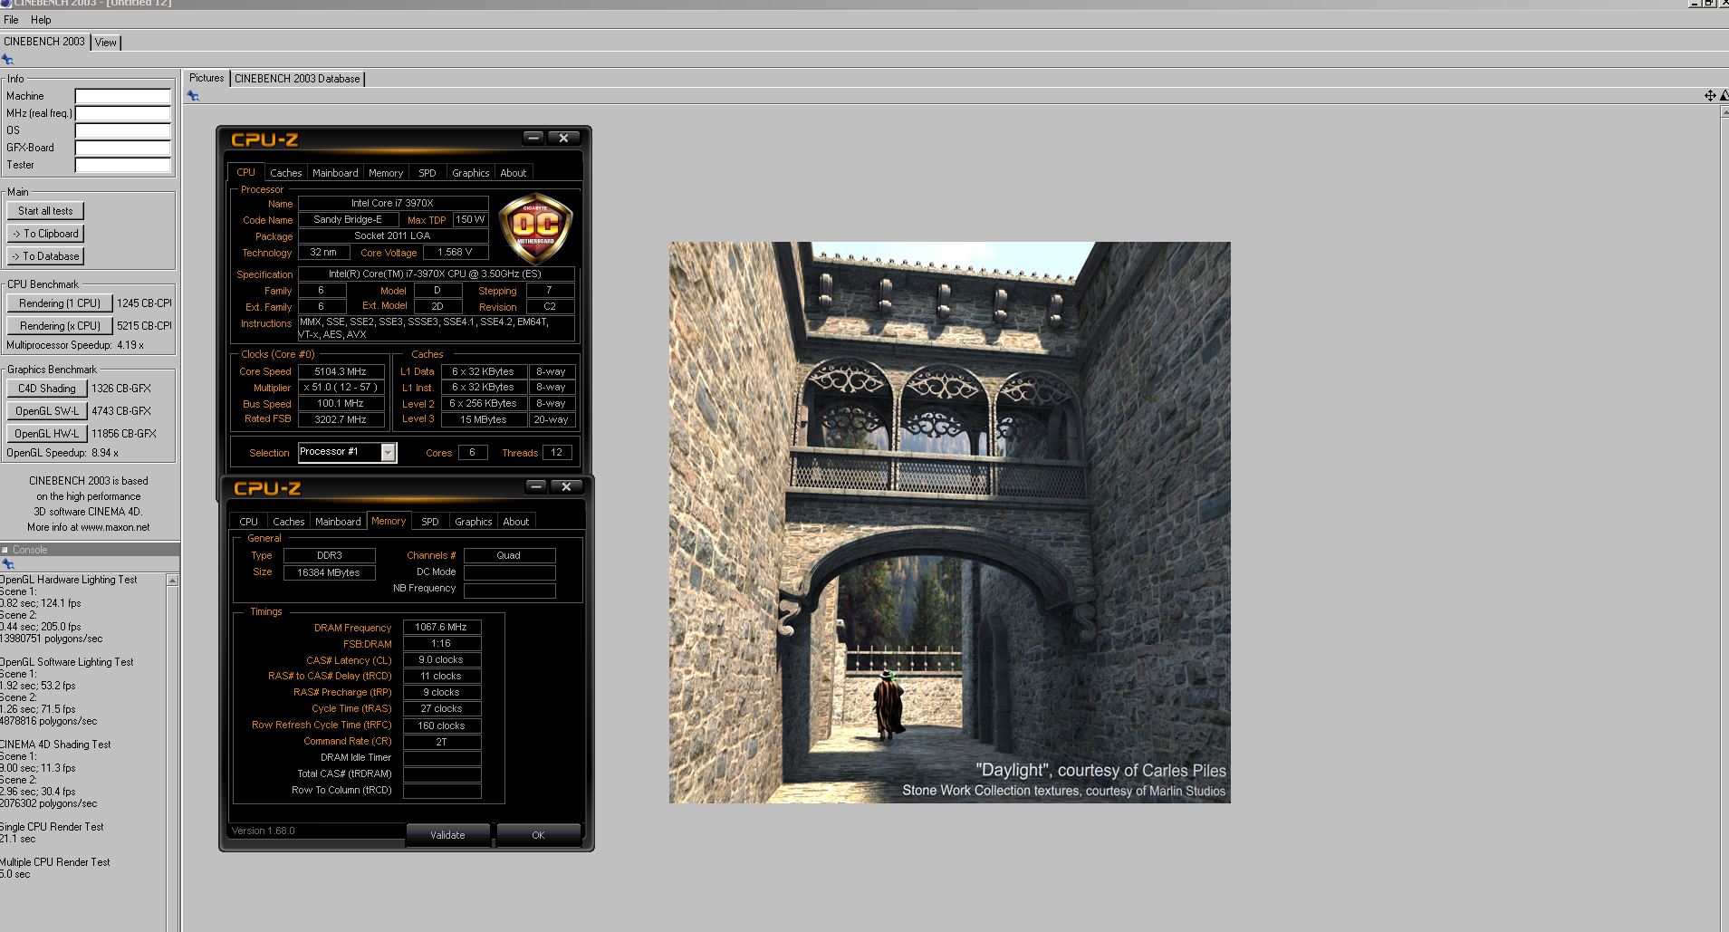Click 'Multiple CPU Render Test' console line
The height and width of the screenshot is (932, 1729).
click(54, 862)
